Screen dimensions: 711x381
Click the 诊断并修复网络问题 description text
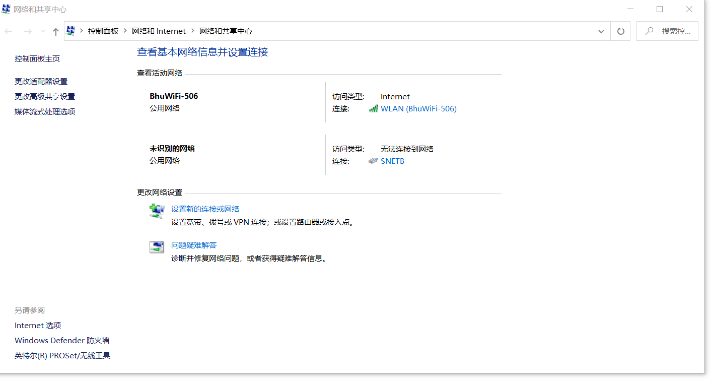[x=249, y=258]
